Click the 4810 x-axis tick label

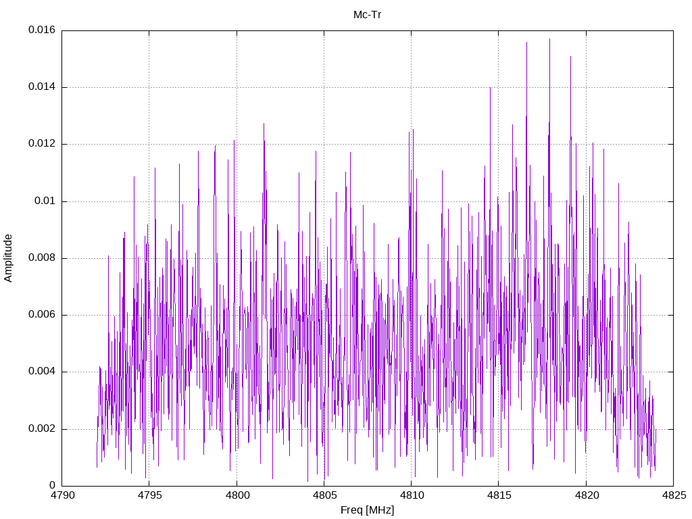click(412, 495)
